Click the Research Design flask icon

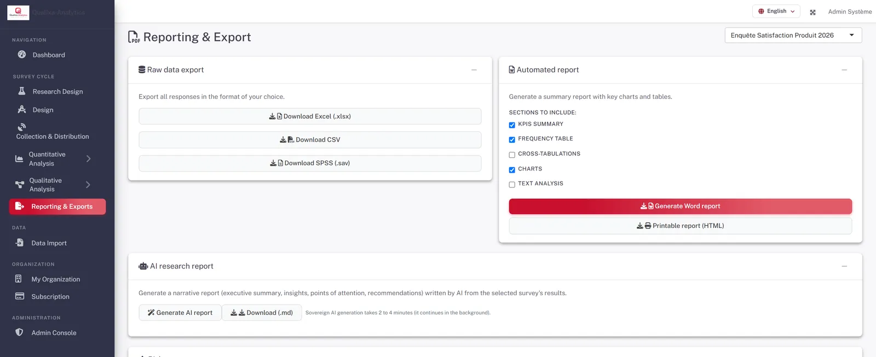pos(22,91)
